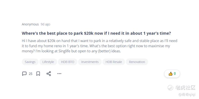
Task: Click the @奇奇qiqi watermark username
Action: (187, 94)
